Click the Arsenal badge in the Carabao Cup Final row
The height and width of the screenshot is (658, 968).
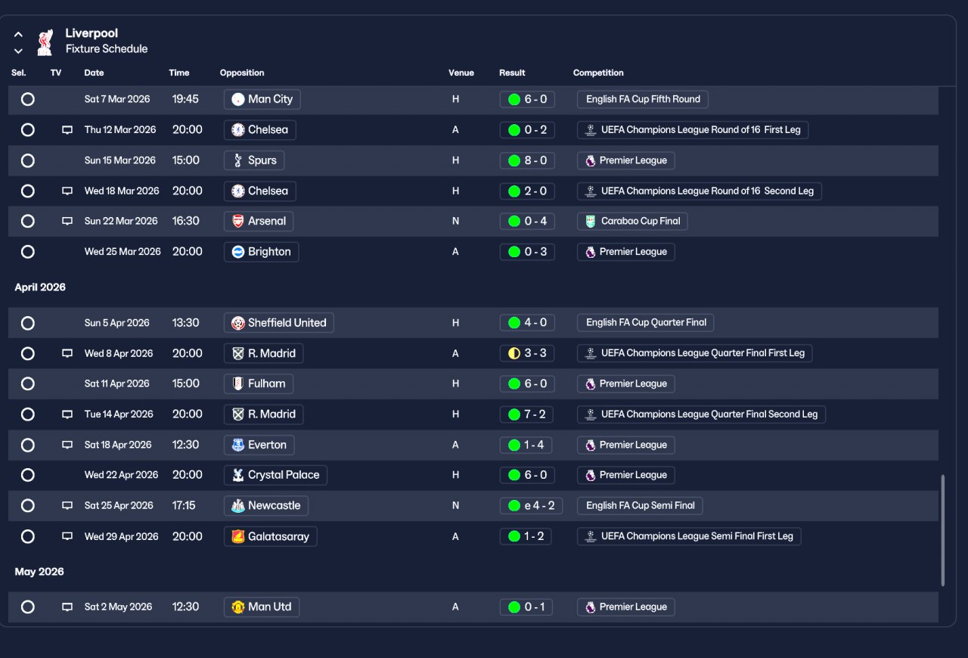[x=238, y=221]
